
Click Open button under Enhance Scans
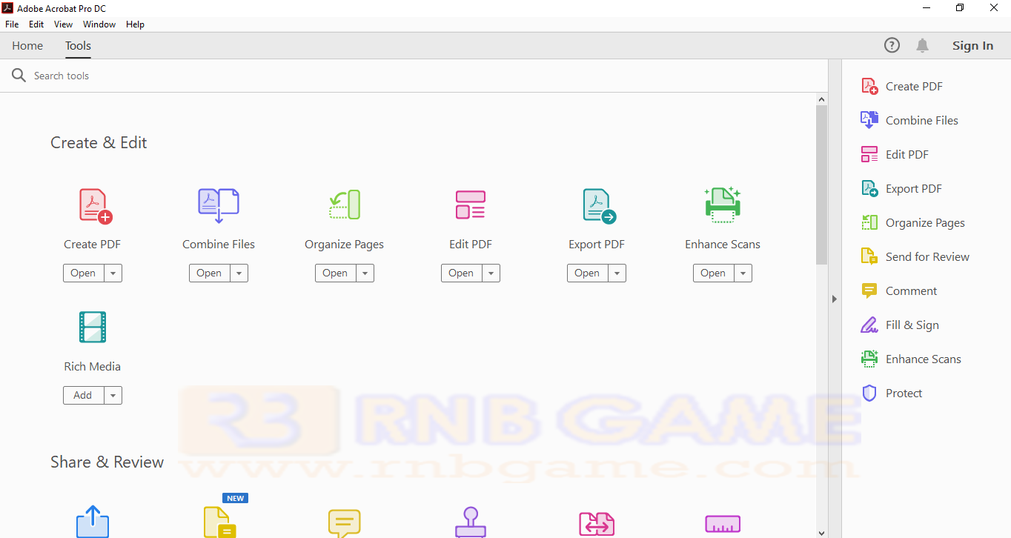click(x=713, y=273)
